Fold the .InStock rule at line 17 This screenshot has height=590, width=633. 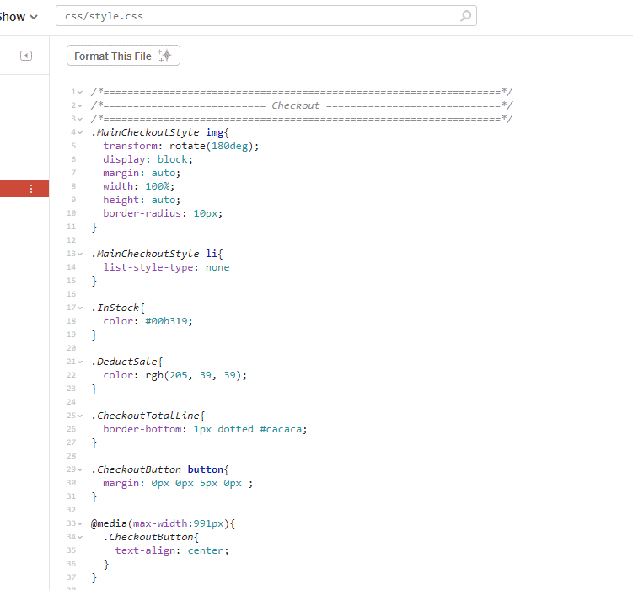pyautogui.click(x=80, y=308)
